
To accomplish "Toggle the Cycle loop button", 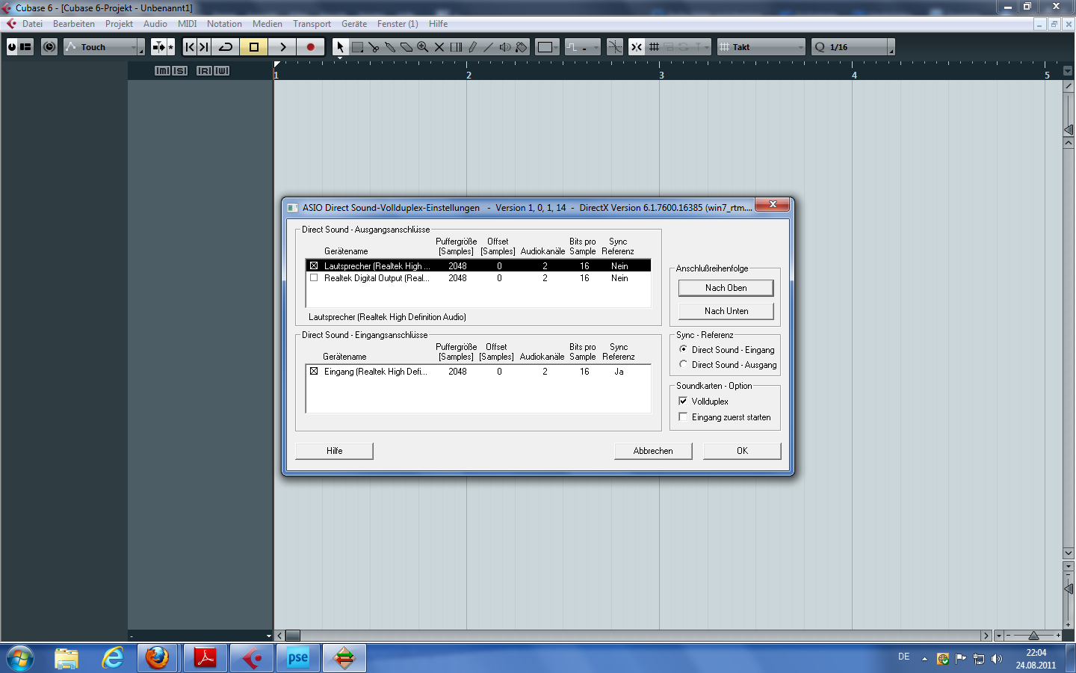I will (226, 47).
